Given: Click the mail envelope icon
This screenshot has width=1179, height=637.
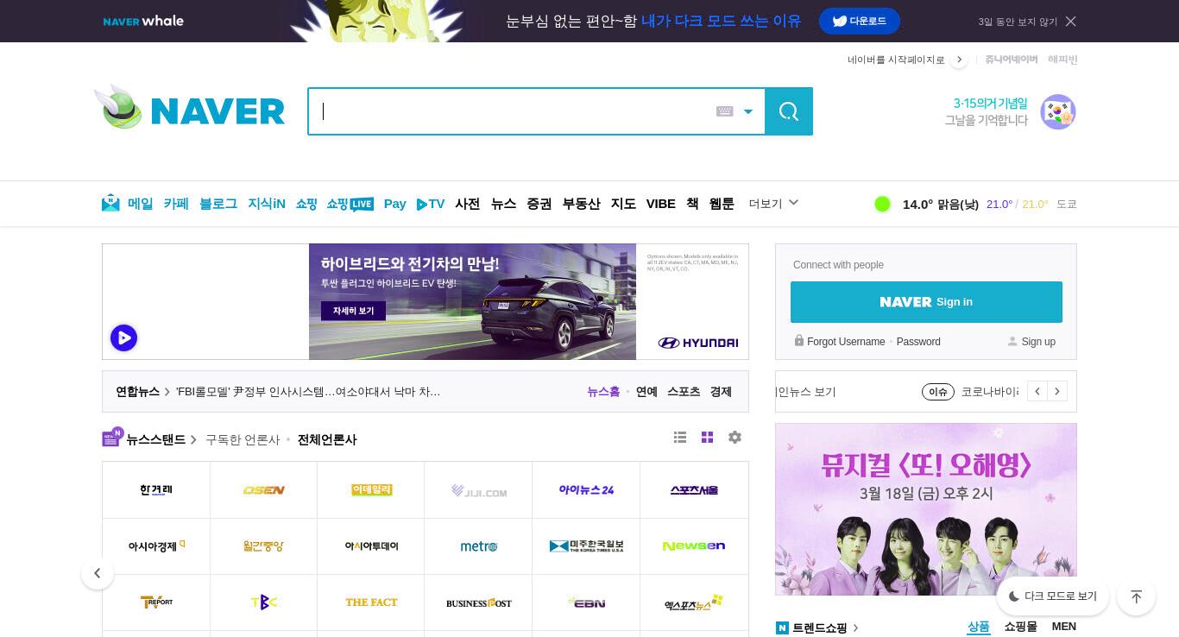Looking at the screenshot, I should click(x=110, y=203).
